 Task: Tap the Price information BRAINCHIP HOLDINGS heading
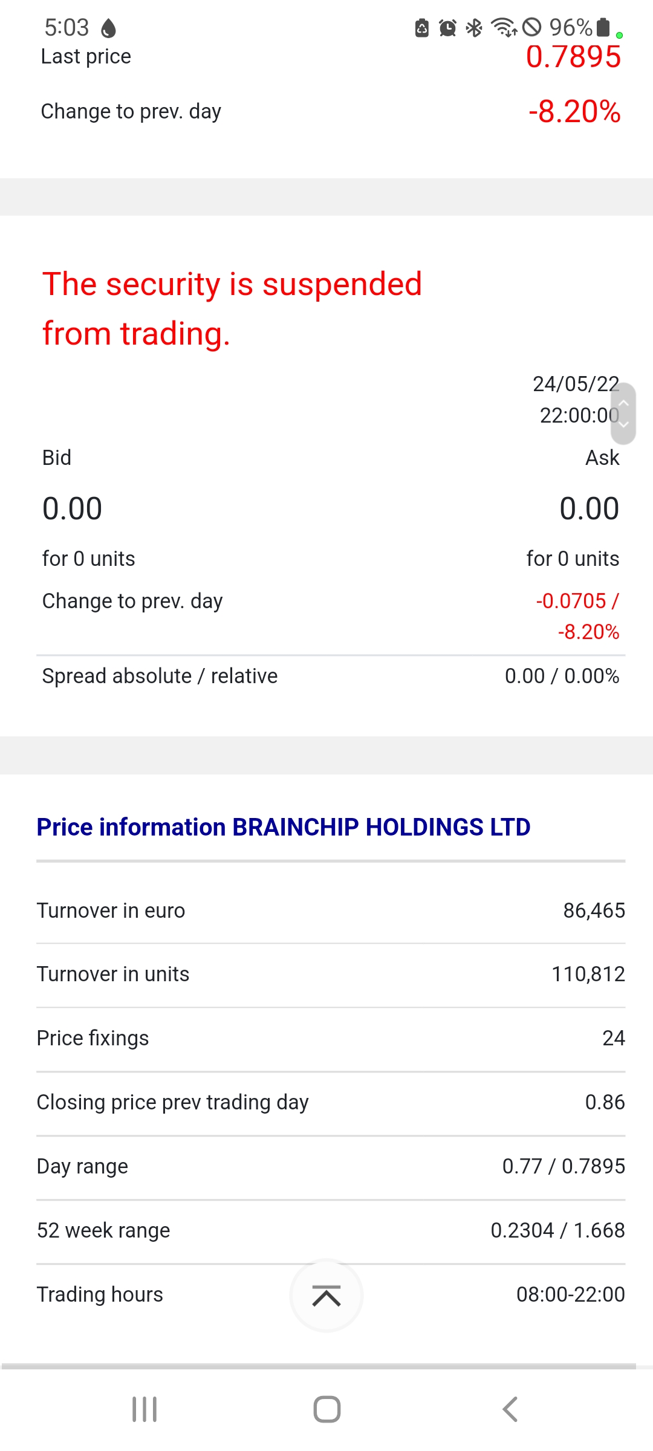click(x=284, y=827)
